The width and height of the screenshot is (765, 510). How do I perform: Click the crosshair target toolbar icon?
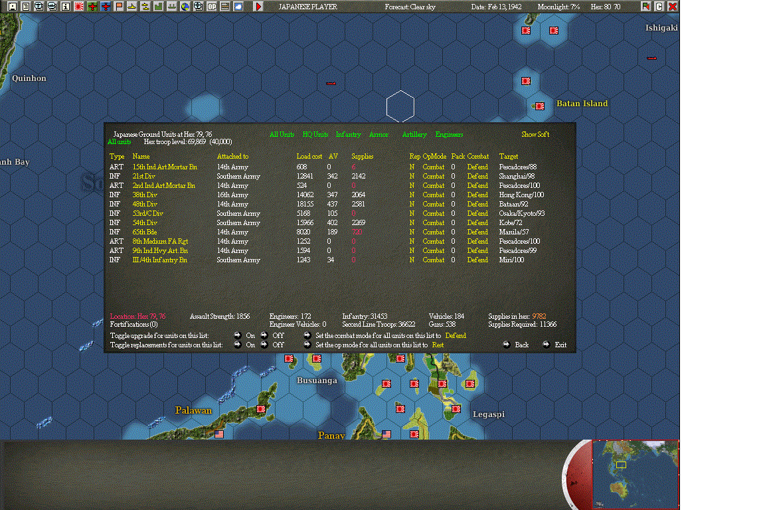click(x=198, y=7)
